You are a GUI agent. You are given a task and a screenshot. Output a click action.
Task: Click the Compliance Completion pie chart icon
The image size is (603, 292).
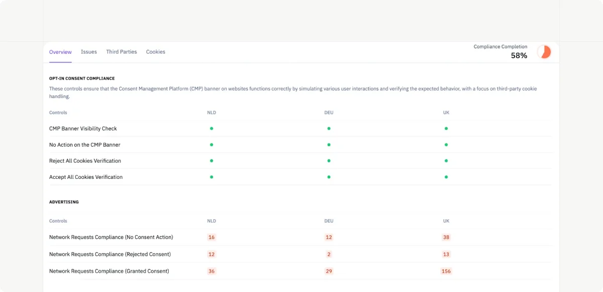click(x=544, y=52)
